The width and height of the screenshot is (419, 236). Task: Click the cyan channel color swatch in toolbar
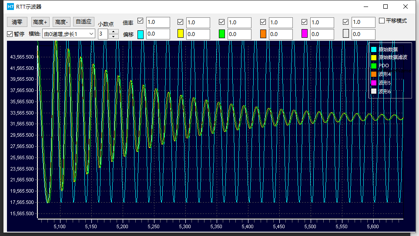point(141,34)
